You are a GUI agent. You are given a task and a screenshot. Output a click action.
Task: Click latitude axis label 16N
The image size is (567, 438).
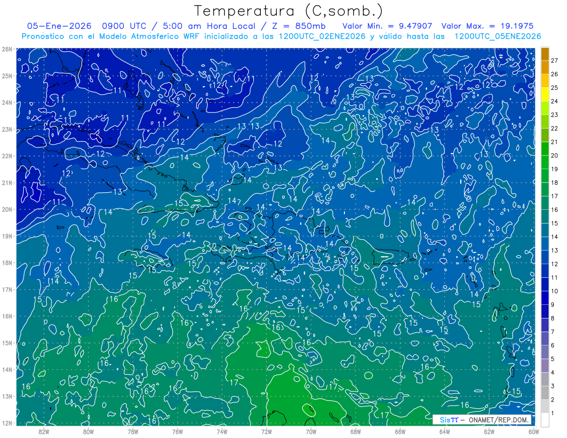pyautogui.click(x=7, y=316)
